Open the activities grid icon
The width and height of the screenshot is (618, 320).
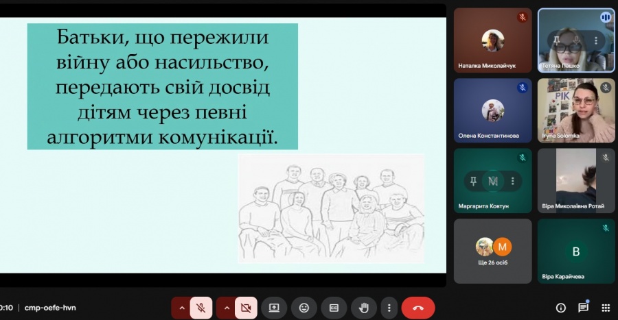[606, 308]
